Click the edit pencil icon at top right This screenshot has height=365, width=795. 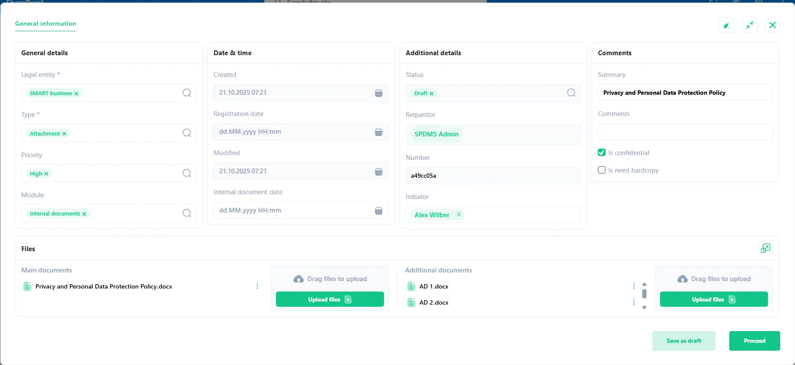(727, 25)
